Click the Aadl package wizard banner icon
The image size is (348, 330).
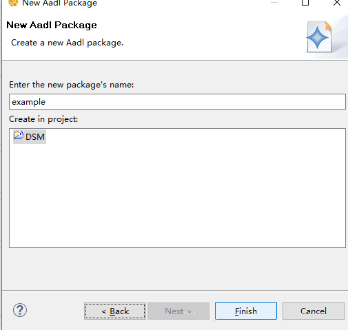(319, 37)
